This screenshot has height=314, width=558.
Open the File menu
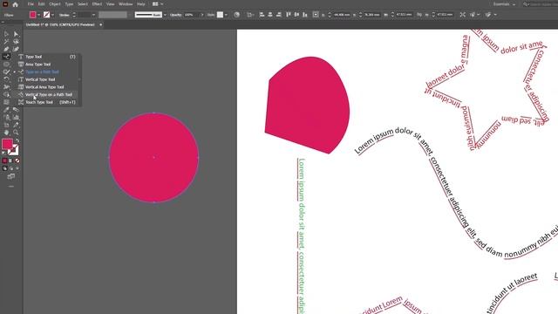(x=31, y=4)
